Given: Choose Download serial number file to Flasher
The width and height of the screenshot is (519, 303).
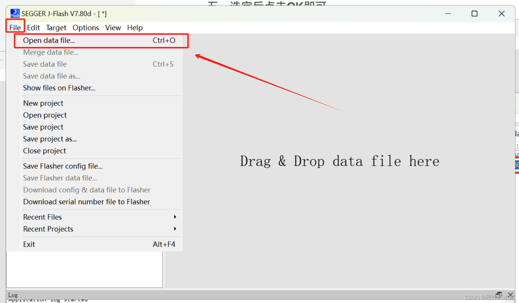Looking at the screenshot, I should pyautogui.click(x=101, y=202).
